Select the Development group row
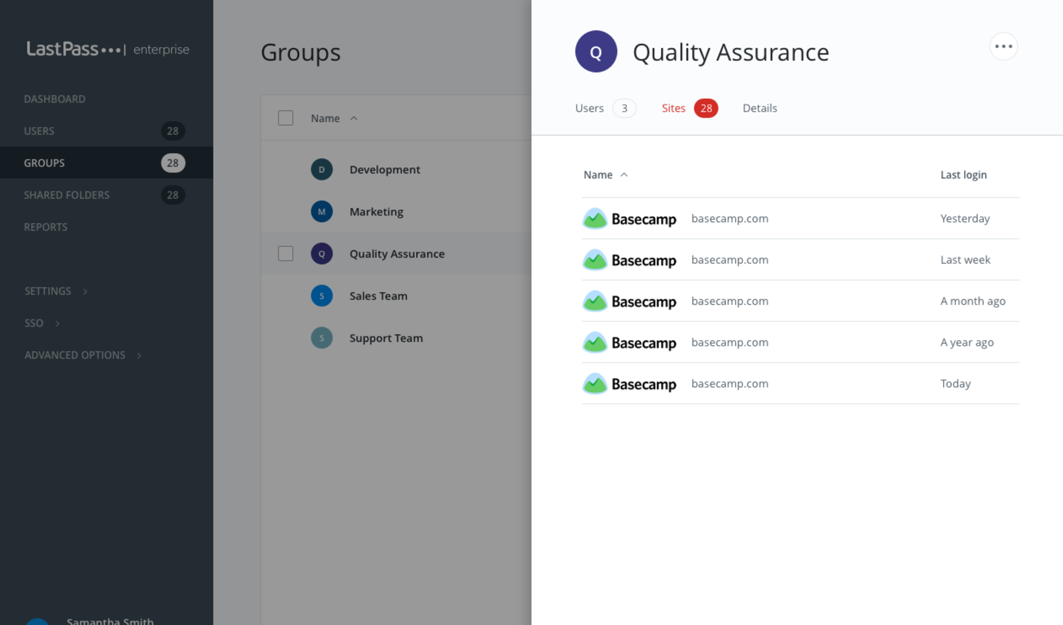This screenshot has width=1063, height=625. click(x=396, y=169)
